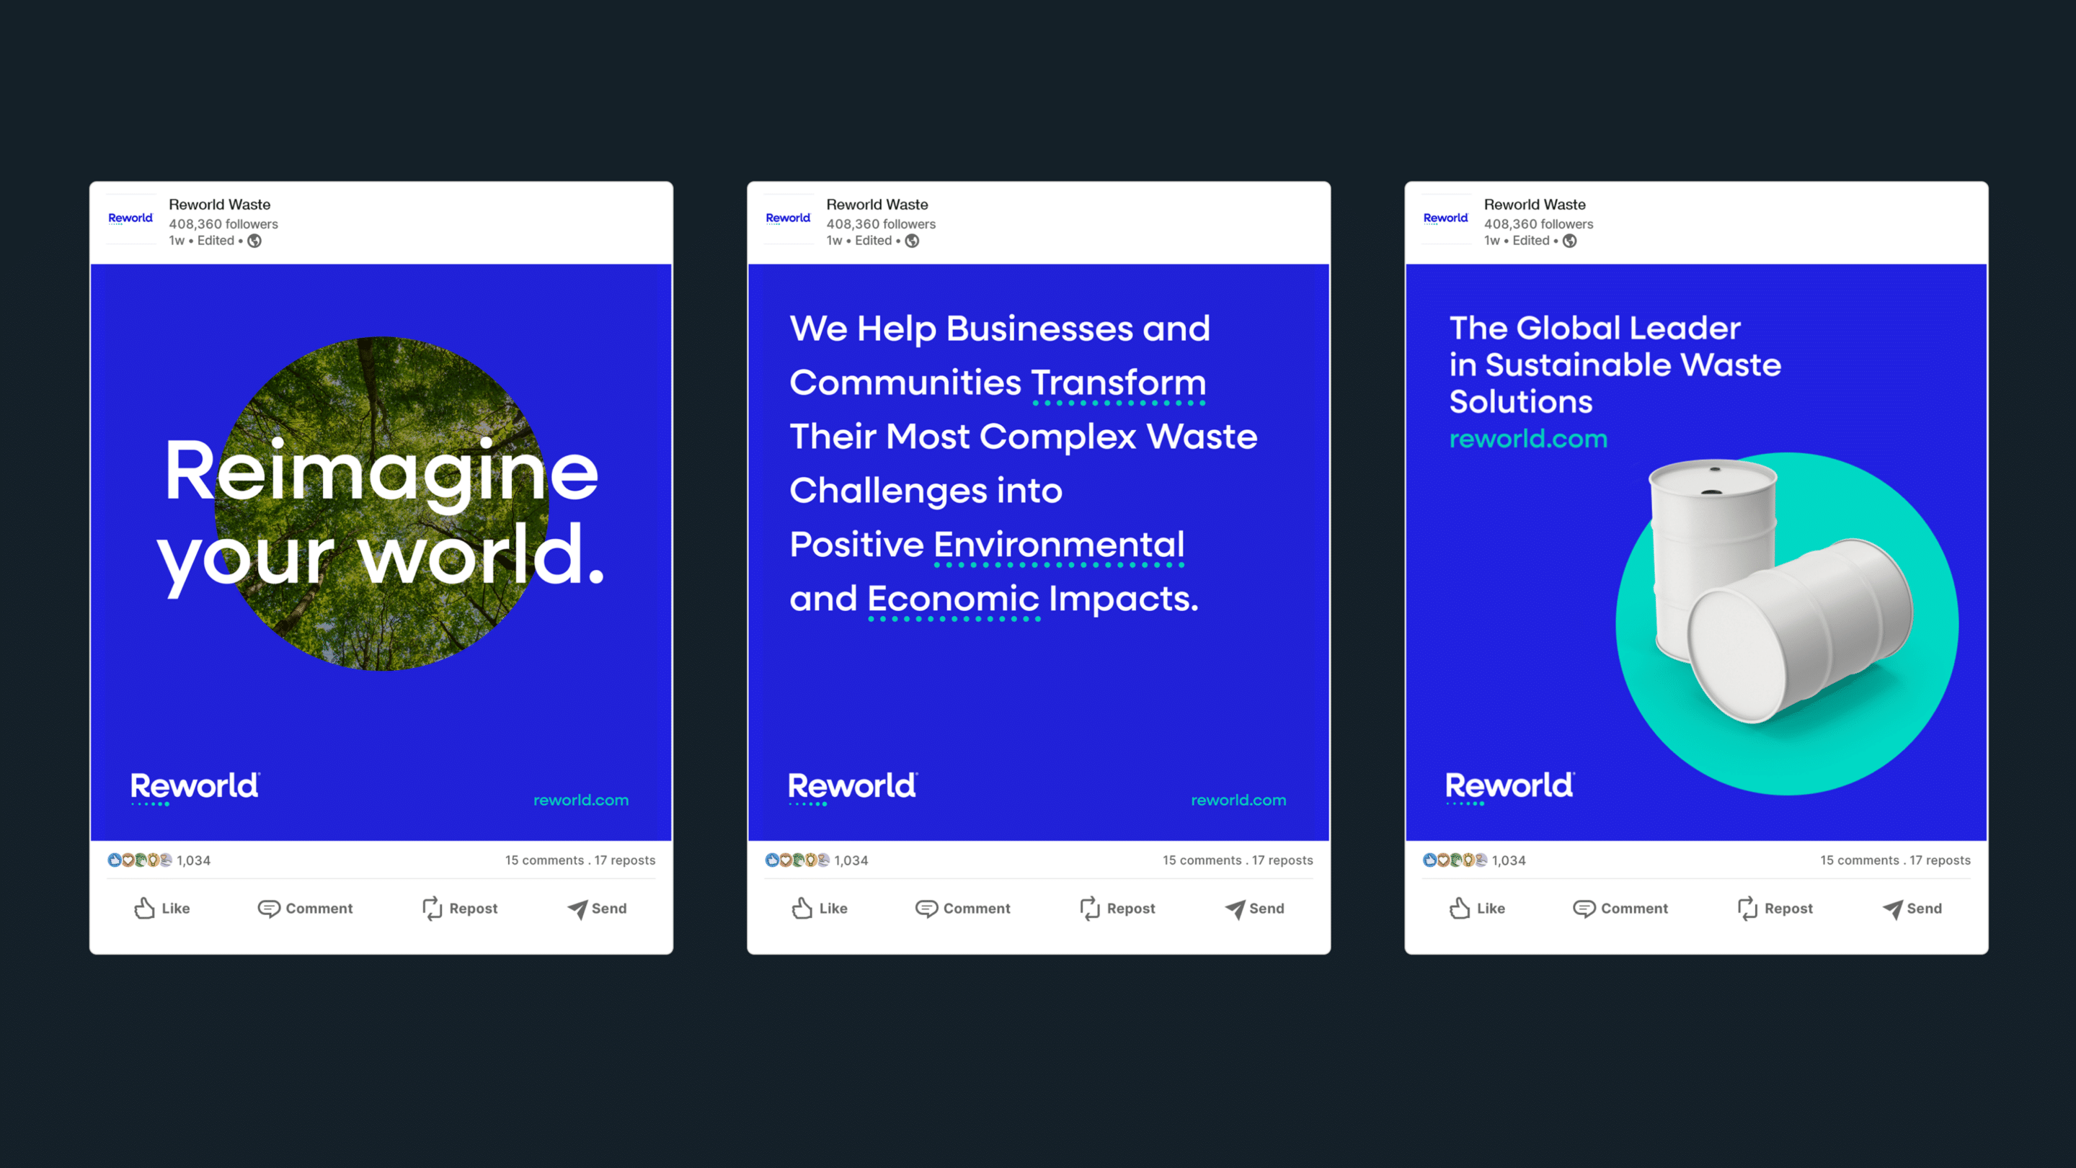Click Like on the We Help Businesses post

(820, 909)
